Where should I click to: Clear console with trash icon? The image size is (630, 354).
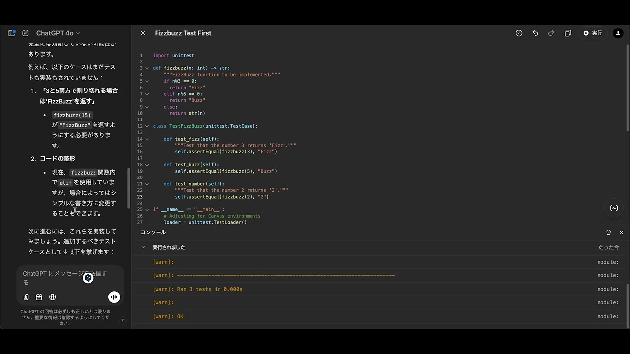[x=608, y=232]
